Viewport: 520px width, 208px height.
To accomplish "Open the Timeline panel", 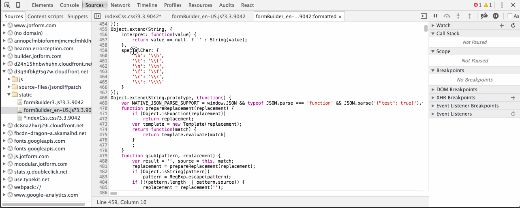I will tap(147, 5).
